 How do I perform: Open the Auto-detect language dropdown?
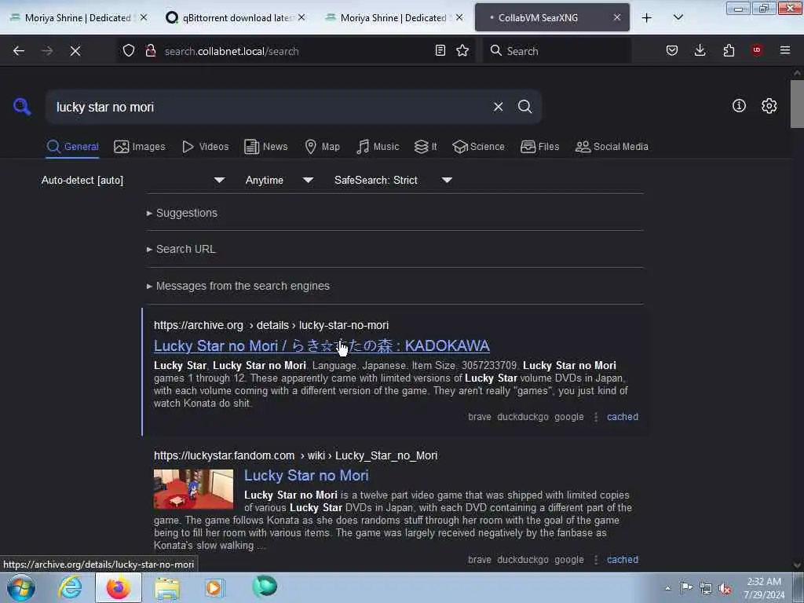(133, 180)
